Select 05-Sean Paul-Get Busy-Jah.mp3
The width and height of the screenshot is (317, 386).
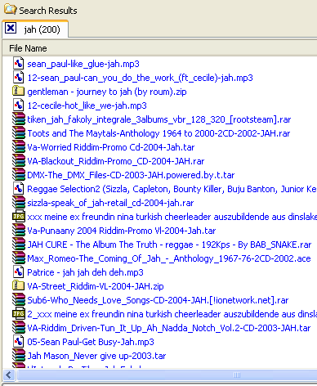point(91,342)
